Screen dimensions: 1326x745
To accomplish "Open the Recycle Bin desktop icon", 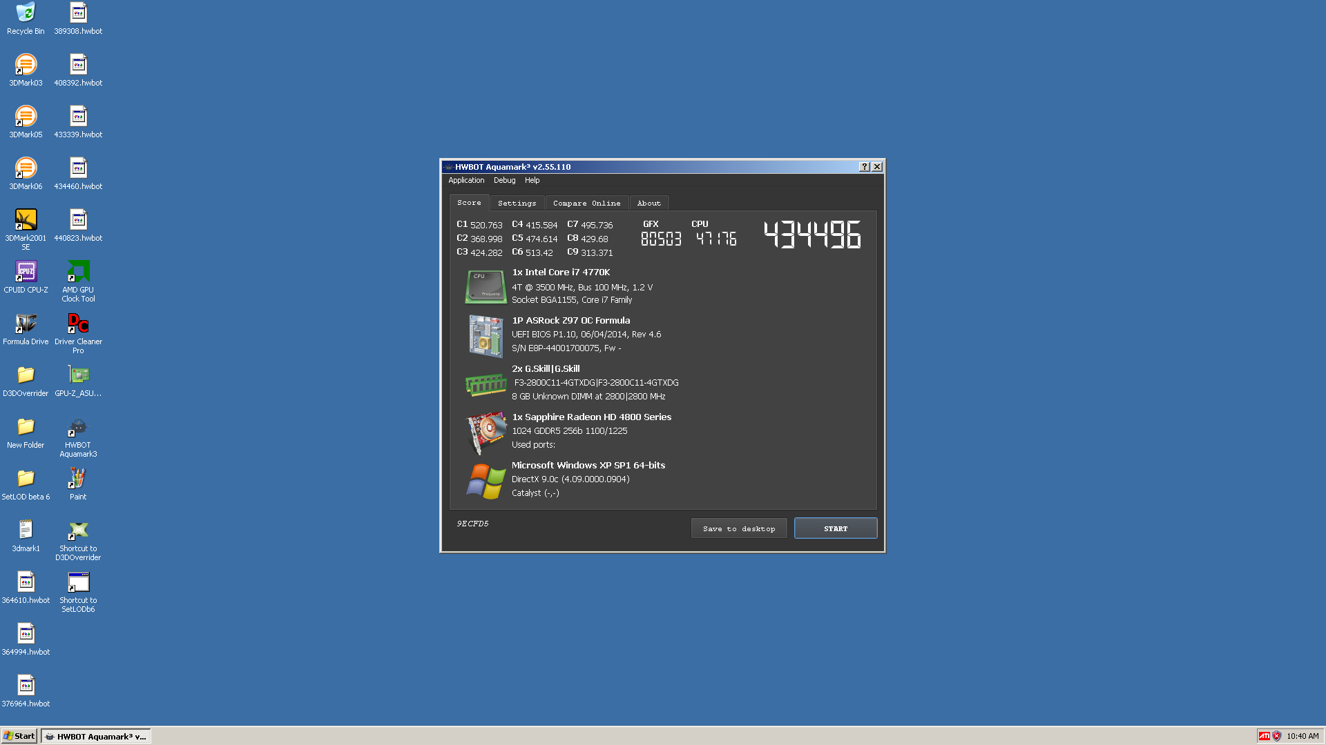I will click(x=26, y=19).
